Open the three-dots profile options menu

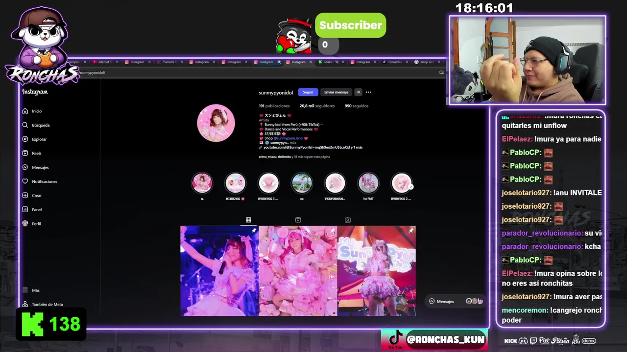[368, 92]
